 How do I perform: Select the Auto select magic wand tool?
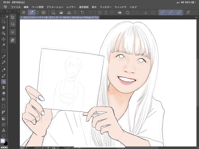4,45
